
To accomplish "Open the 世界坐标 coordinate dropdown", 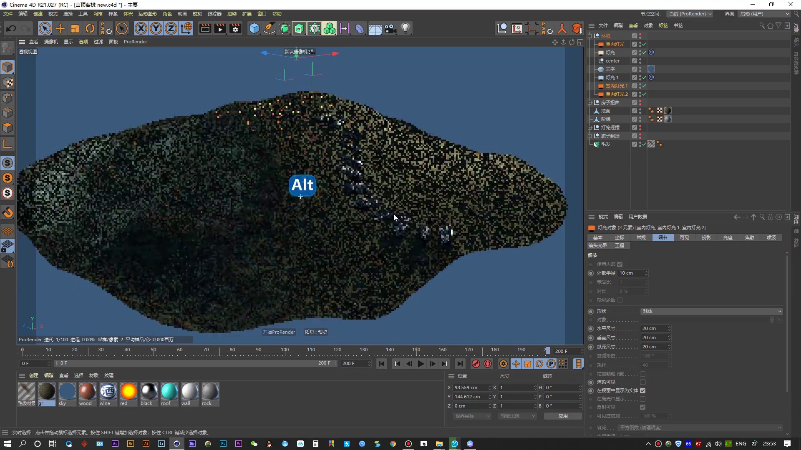I will click(472, 416).
